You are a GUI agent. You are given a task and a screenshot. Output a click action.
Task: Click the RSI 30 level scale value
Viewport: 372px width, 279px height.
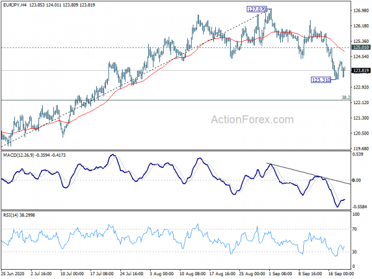355,252
